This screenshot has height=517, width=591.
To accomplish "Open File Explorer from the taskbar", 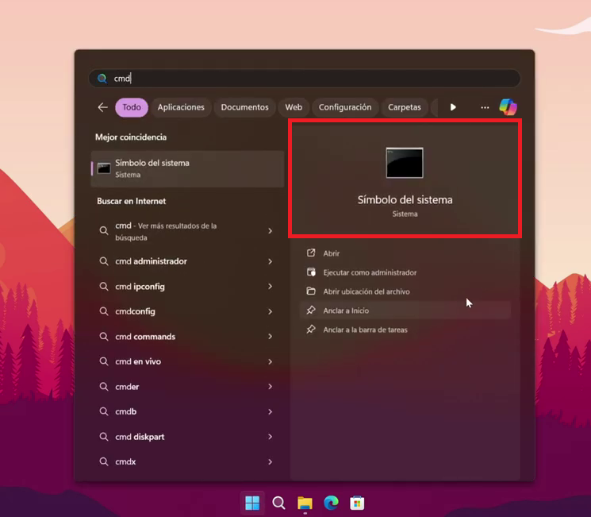I will (x=305, y=503).
